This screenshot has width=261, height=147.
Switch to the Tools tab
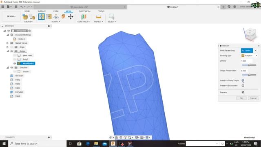pyautogui.click(x=101, y=11)
